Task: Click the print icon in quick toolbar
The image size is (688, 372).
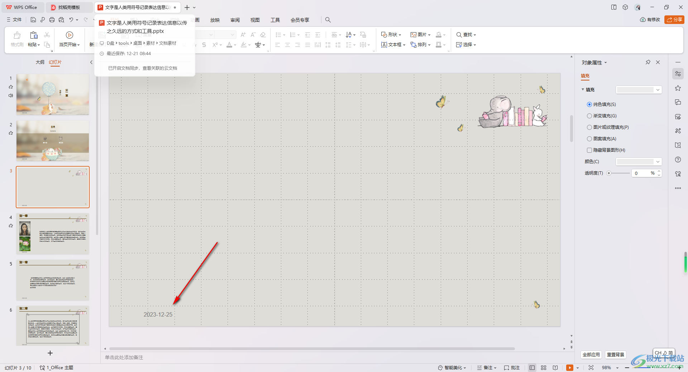Action: pyautogui.click(x=52, y=20)
